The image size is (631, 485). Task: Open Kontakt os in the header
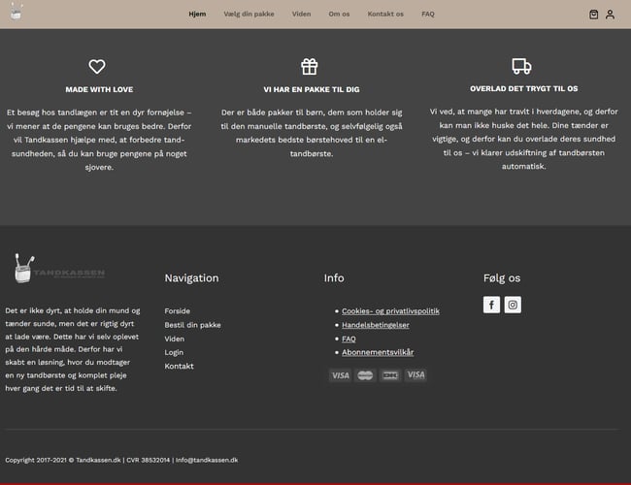pyautogui.click(x=385, y=15)
